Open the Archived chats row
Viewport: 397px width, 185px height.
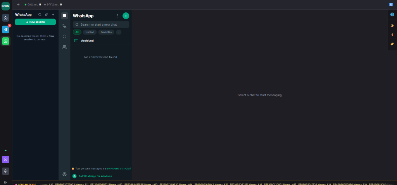101,41
